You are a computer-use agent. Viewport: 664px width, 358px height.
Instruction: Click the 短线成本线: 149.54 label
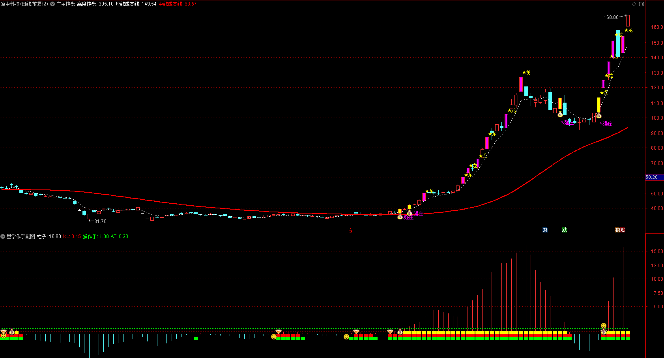(x=136, y=4)
